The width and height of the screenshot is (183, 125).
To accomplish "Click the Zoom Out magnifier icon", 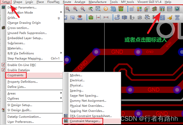I will [83, 9].
